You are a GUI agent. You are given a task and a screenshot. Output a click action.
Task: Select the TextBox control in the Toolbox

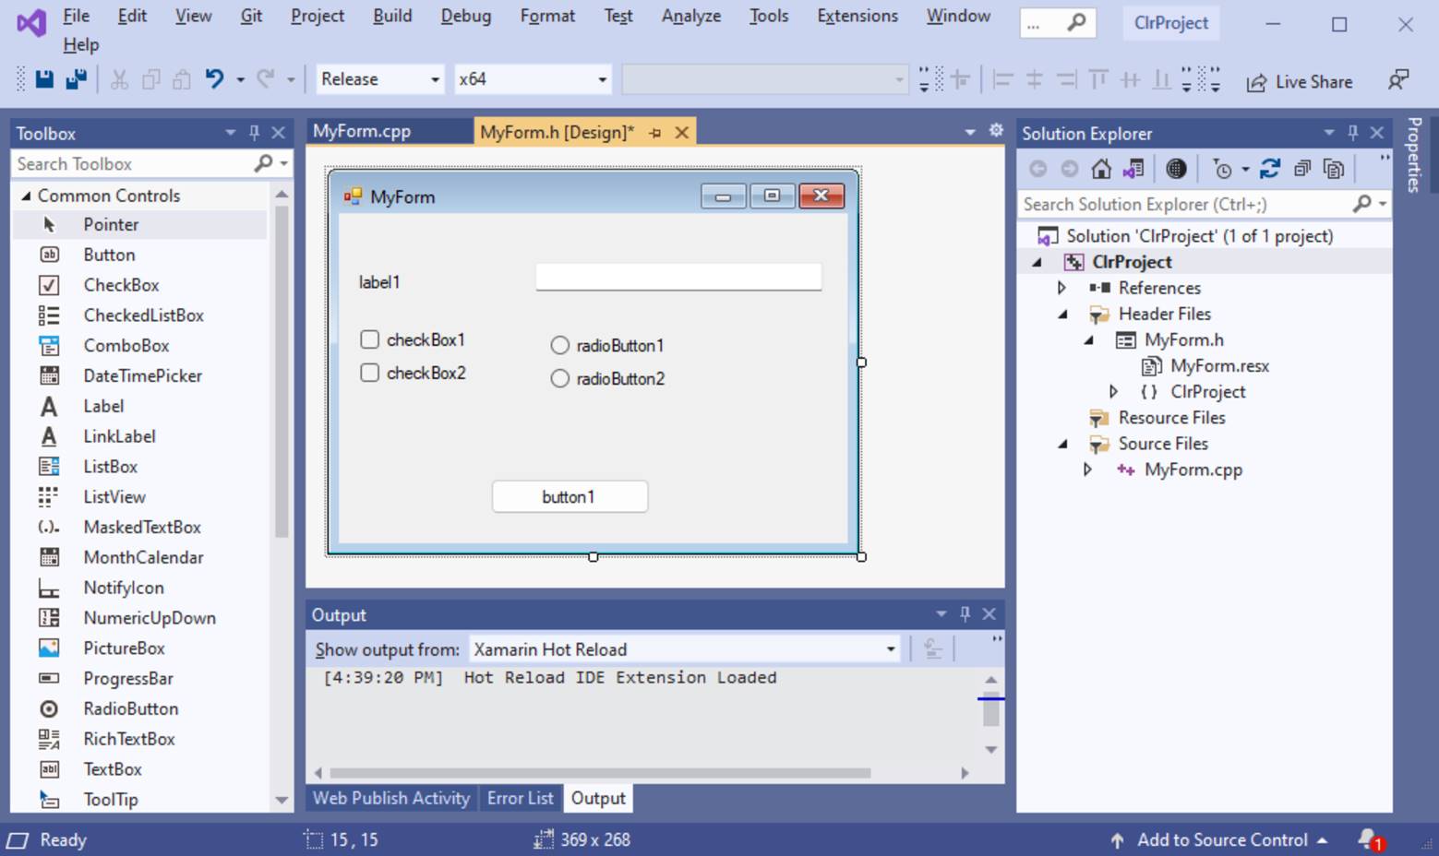[112, 768]
